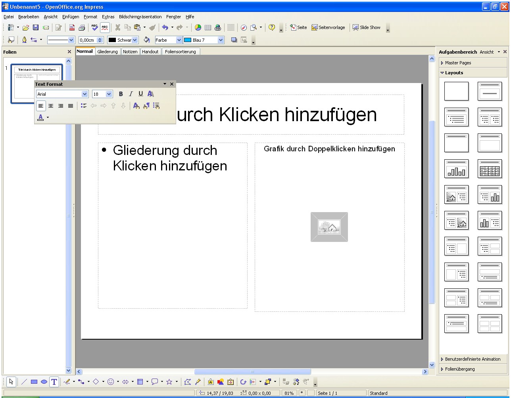Enable justified text alignment
511x398 pixels.
click(71, 106)
